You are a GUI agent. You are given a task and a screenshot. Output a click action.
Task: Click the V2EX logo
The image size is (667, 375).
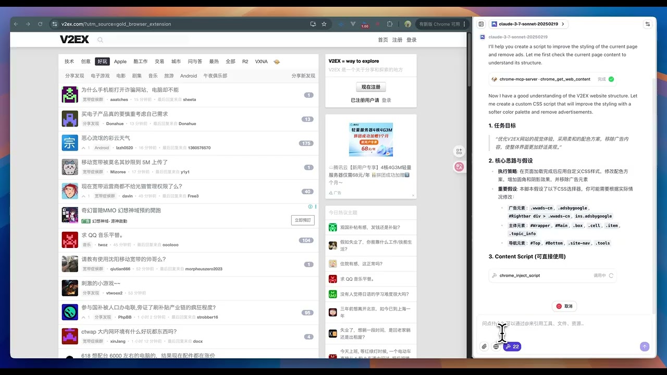75,40
